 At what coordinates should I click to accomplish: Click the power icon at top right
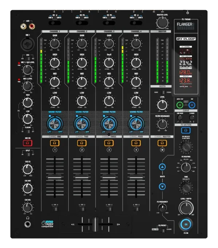[187, 12]
